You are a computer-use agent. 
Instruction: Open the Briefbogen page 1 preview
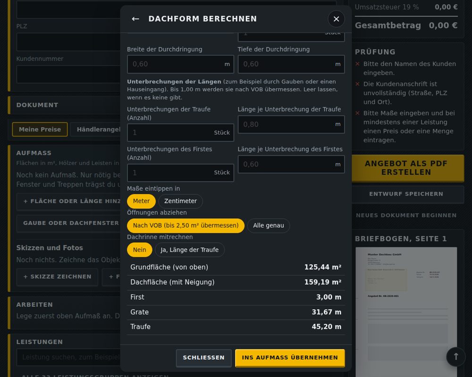point(406,312)
